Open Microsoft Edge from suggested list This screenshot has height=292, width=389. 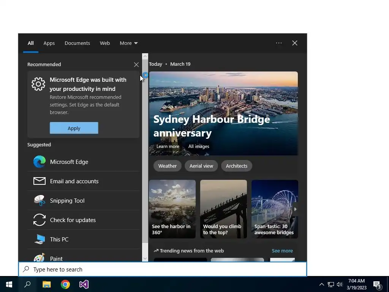84,162
